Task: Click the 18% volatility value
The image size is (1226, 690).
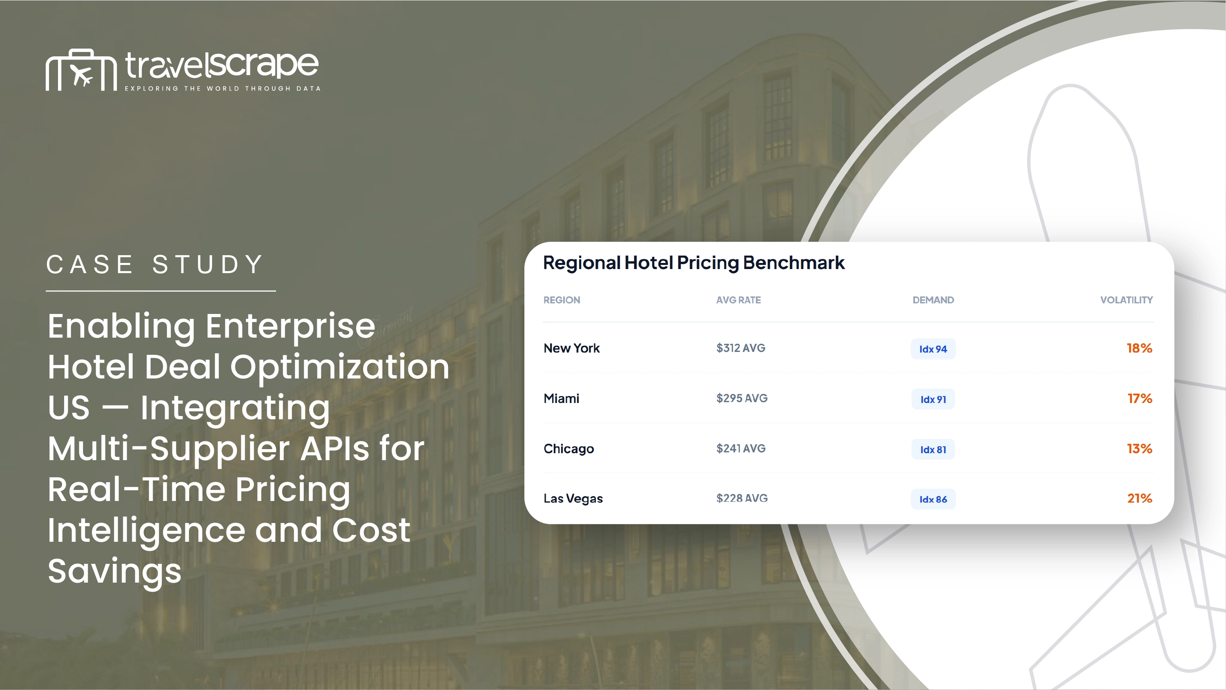Action: point(1139,348)
